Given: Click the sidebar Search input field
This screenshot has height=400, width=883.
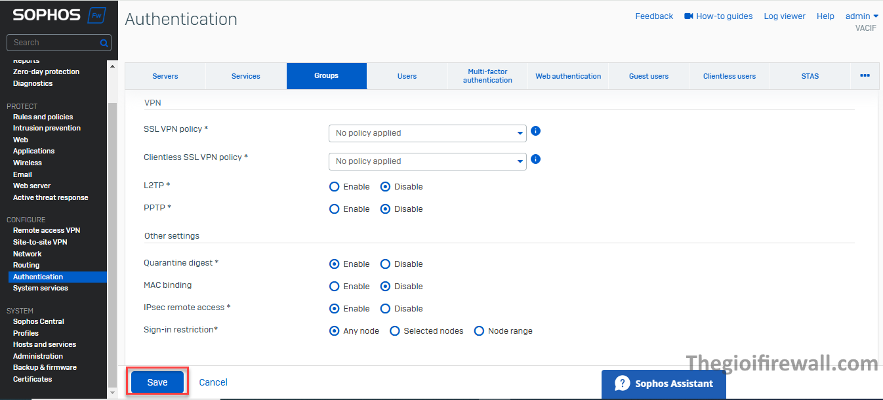Looking at the screenshot, I should click(x=54, y=43).
